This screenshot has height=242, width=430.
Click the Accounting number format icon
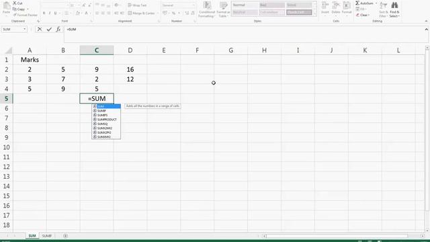tap(165, 13)
